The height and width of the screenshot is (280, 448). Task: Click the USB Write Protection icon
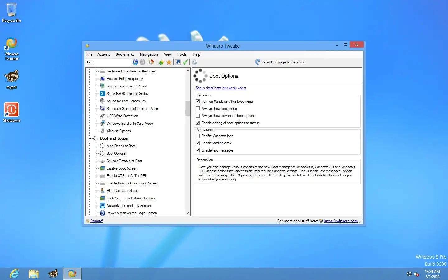[102, 116]
